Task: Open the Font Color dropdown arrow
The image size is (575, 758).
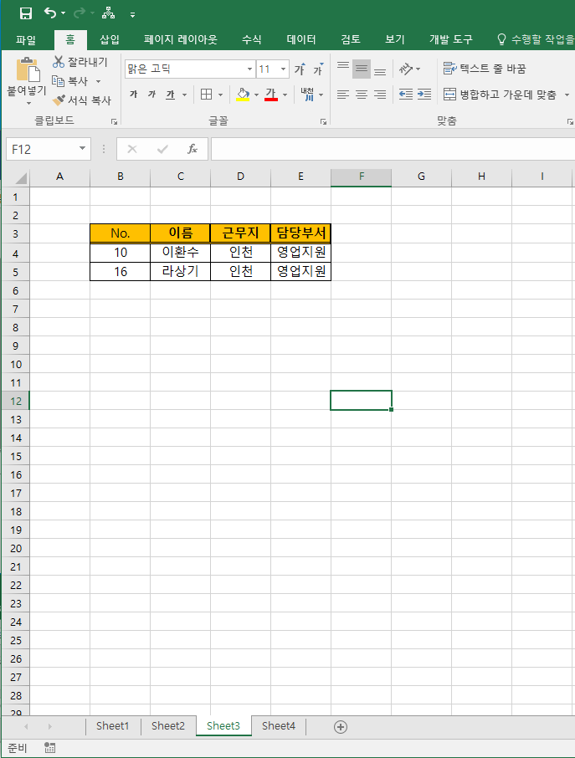Action: pyautogui.click(x=285, y=95)
